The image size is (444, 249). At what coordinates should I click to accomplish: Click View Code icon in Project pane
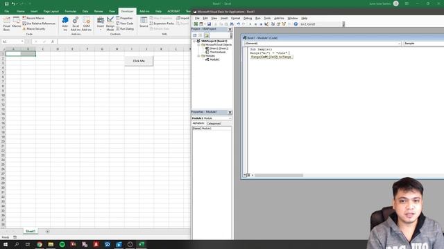point(195,35)
